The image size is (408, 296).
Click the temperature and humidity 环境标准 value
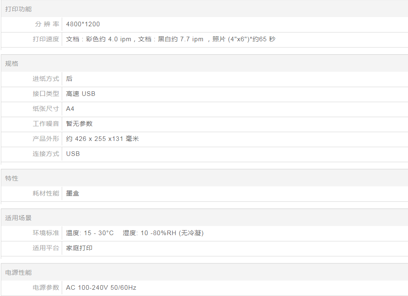[135, 233]
